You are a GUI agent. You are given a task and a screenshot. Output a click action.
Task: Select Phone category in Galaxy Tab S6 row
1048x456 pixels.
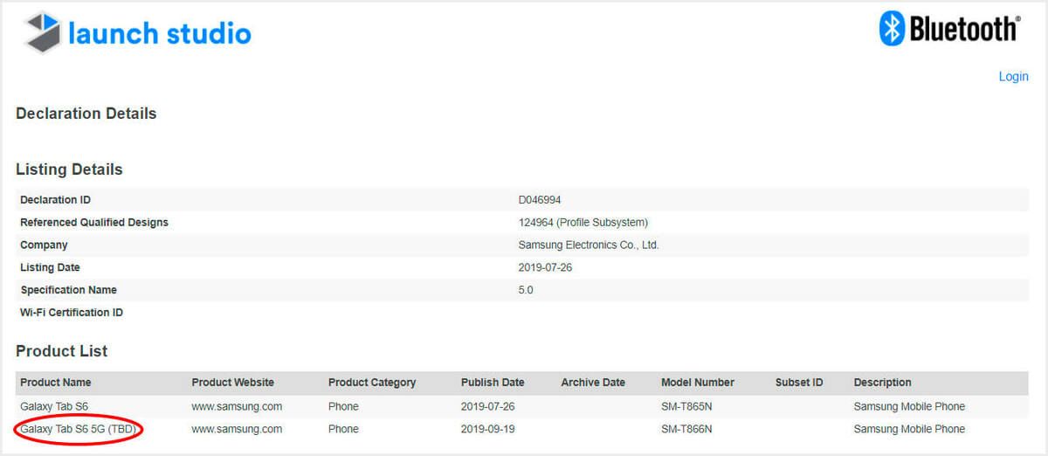pos(343,406)
